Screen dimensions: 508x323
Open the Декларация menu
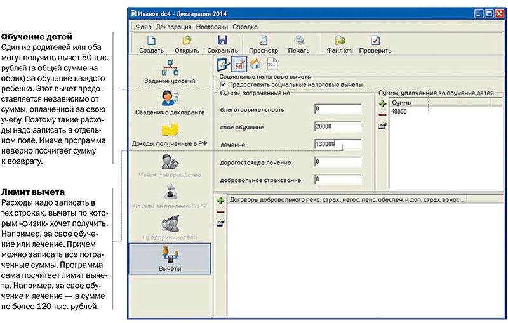click(x=172, y=27)
